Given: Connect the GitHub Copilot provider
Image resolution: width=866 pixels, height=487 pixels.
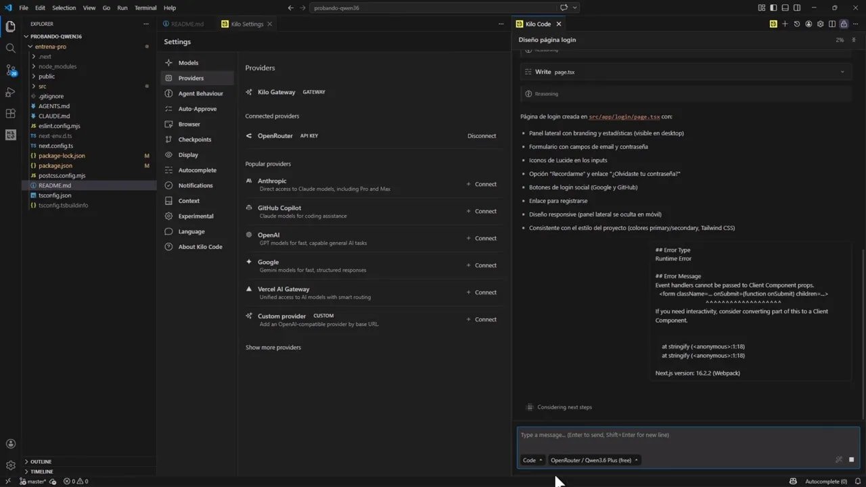Looking at the screenshot, I should tap(482, 211).
